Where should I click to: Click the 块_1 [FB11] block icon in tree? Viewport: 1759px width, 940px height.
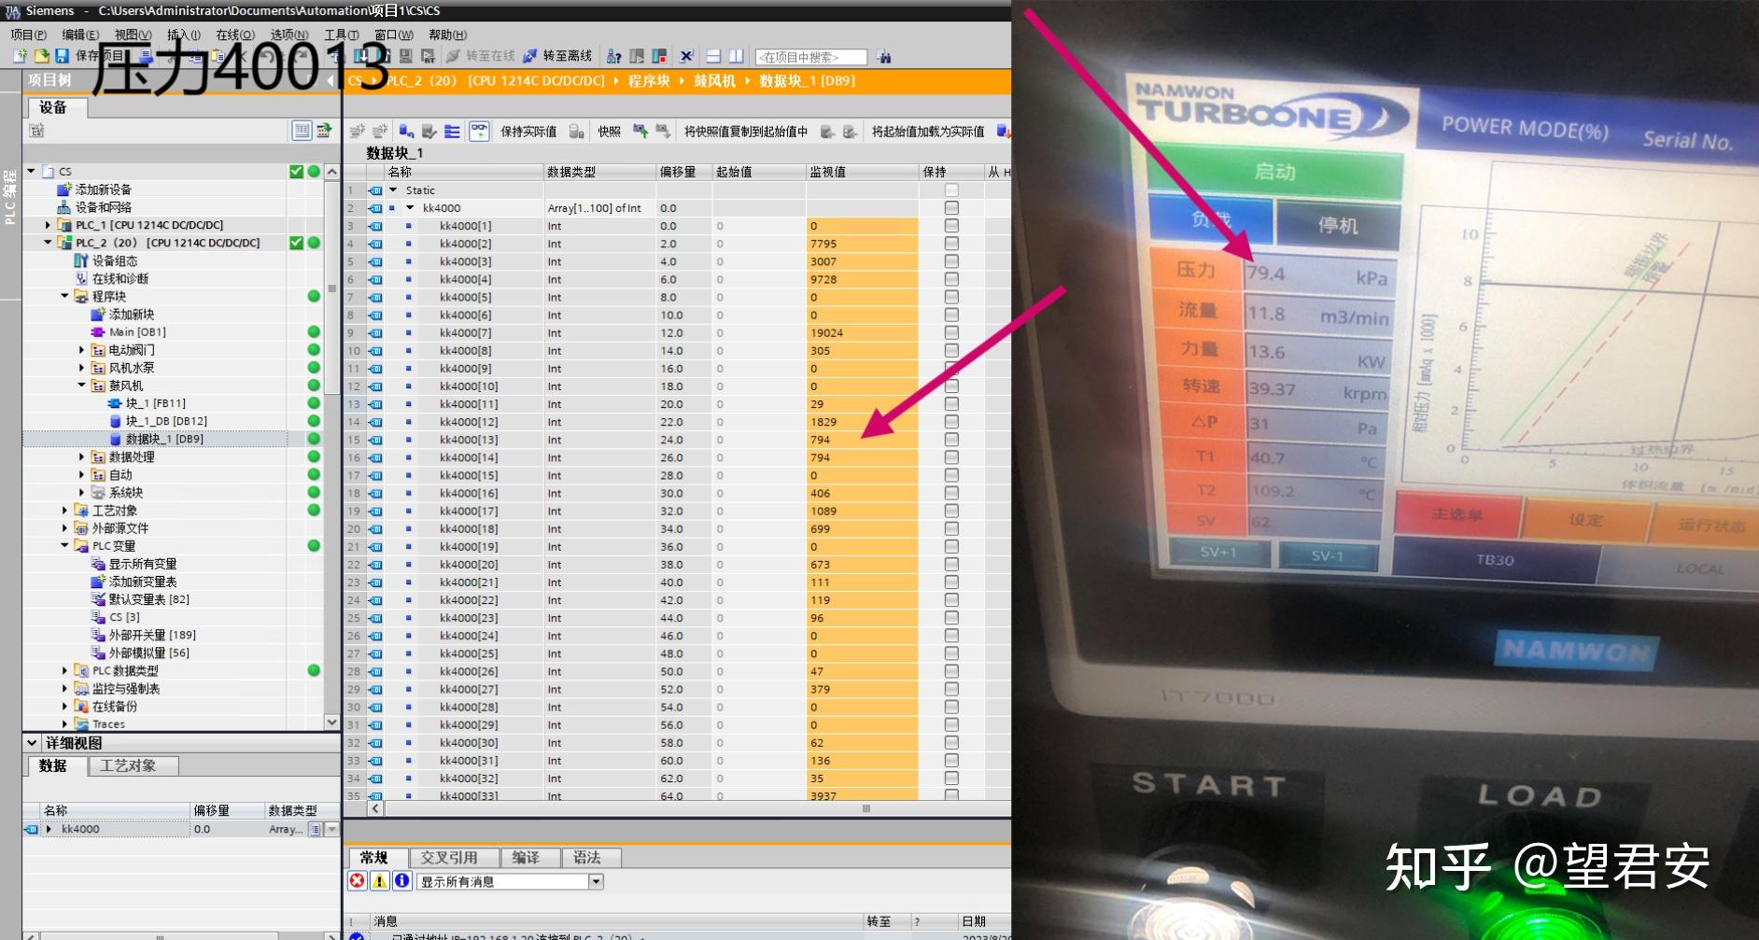point(115,403)
